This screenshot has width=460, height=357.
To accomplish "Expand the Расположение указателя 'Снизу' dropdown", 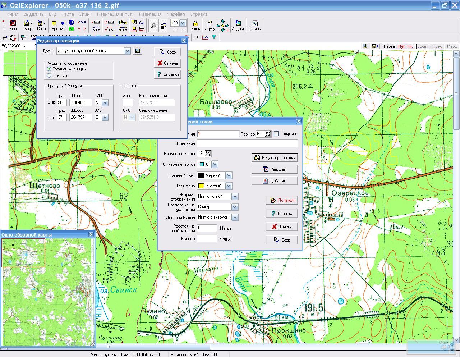I will coord(235,207).
